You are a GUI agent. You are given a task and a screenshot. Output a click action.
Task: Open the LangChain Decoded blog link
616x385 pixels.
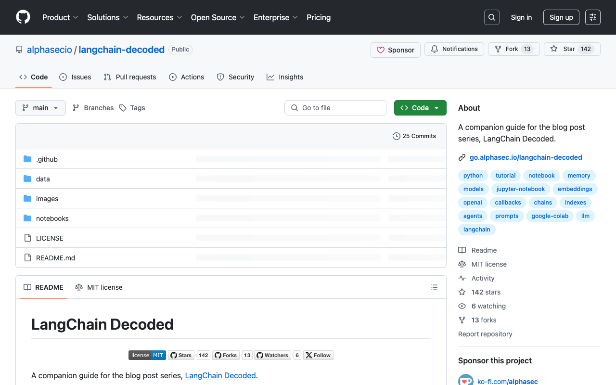tap(220, 375)
